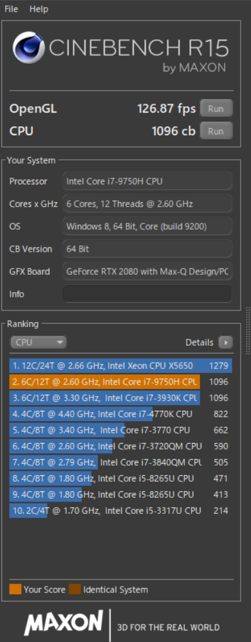Screen dimensions: 251x642
Task: Run the CPU benchmark
Action: point(216,131)
